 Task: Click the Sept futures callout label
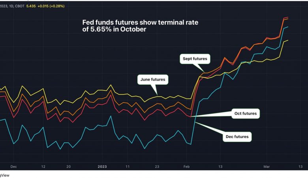(195, 59)
